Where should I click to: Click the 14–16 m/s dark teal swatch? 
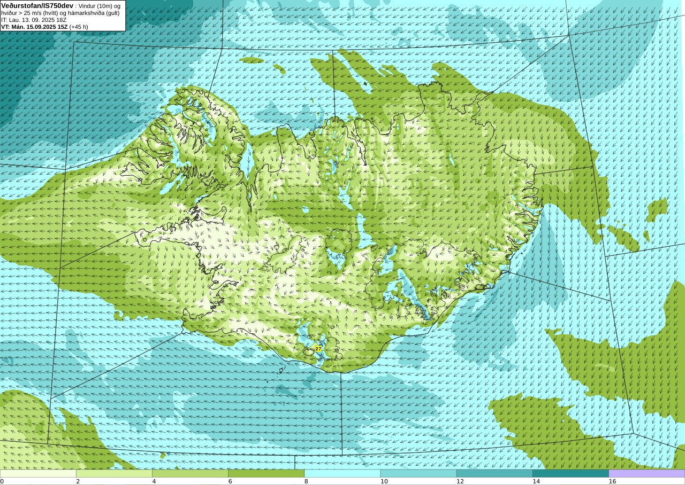(570, 473)
